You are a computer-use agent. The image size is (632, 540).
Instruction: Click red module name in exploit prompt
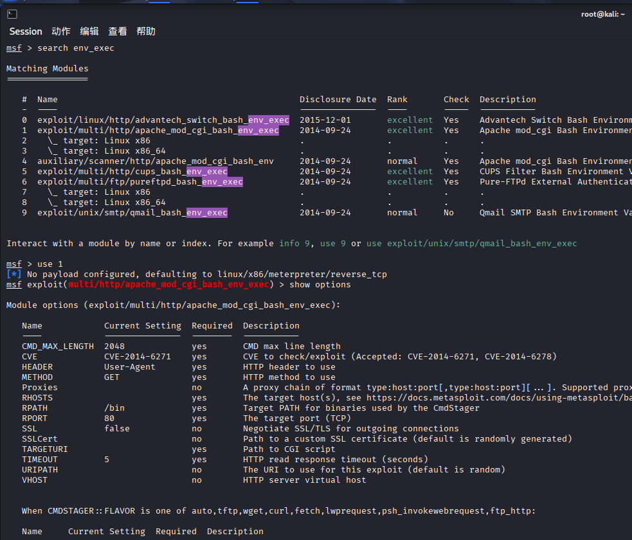tap(168, 285)
